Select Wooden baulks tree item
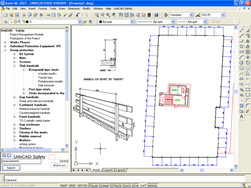This screenshot has height=188, width=251. 47,74
